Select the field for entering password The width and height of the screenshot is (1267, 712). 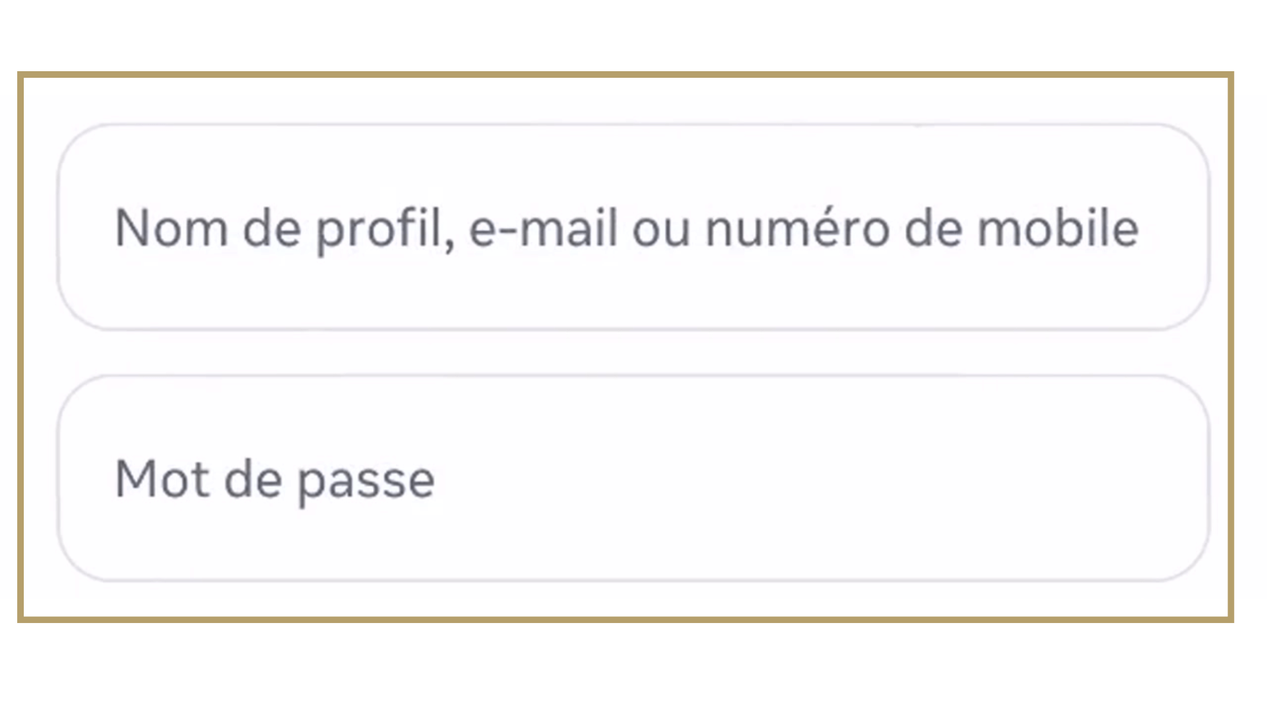633,479
